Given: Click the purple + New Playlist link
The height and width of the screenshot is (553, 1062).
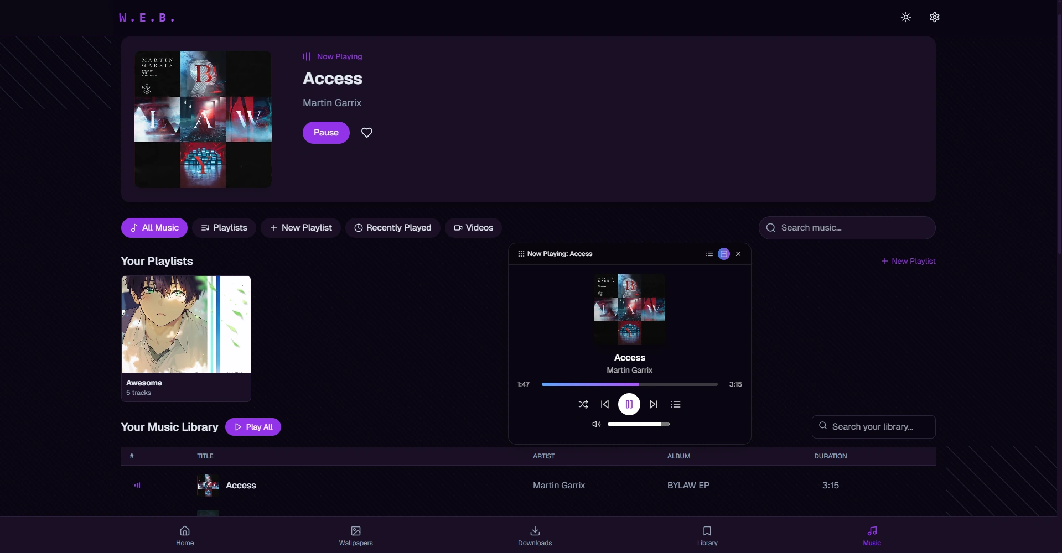Looking at the screenshot, I should (x=908, y=261).
